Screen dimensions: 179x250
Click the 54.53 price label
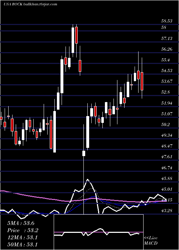166,71
